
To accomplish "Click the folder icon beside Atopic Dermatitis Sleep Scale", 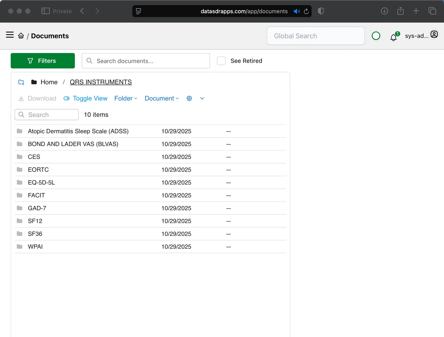I will [19, 131].
